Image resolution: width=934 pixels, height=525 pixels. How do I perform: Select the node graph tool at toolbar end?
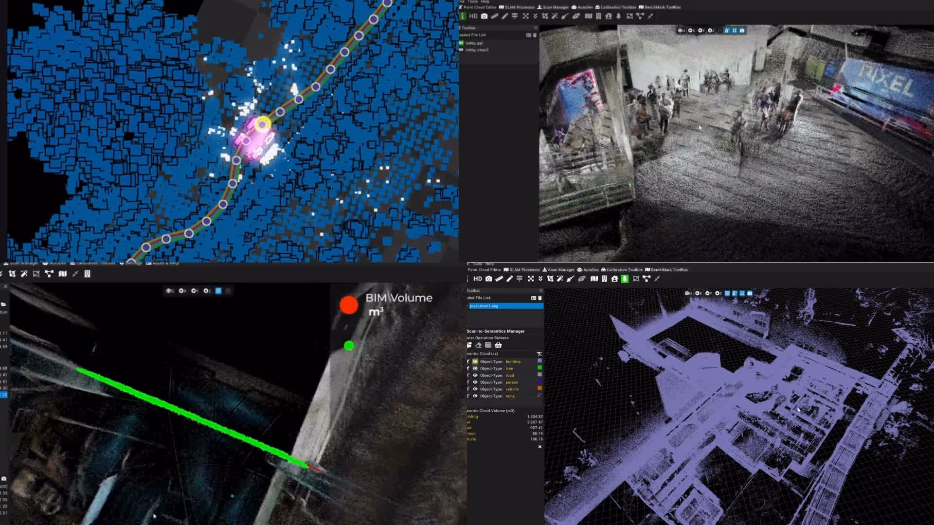tap(647, 279)
